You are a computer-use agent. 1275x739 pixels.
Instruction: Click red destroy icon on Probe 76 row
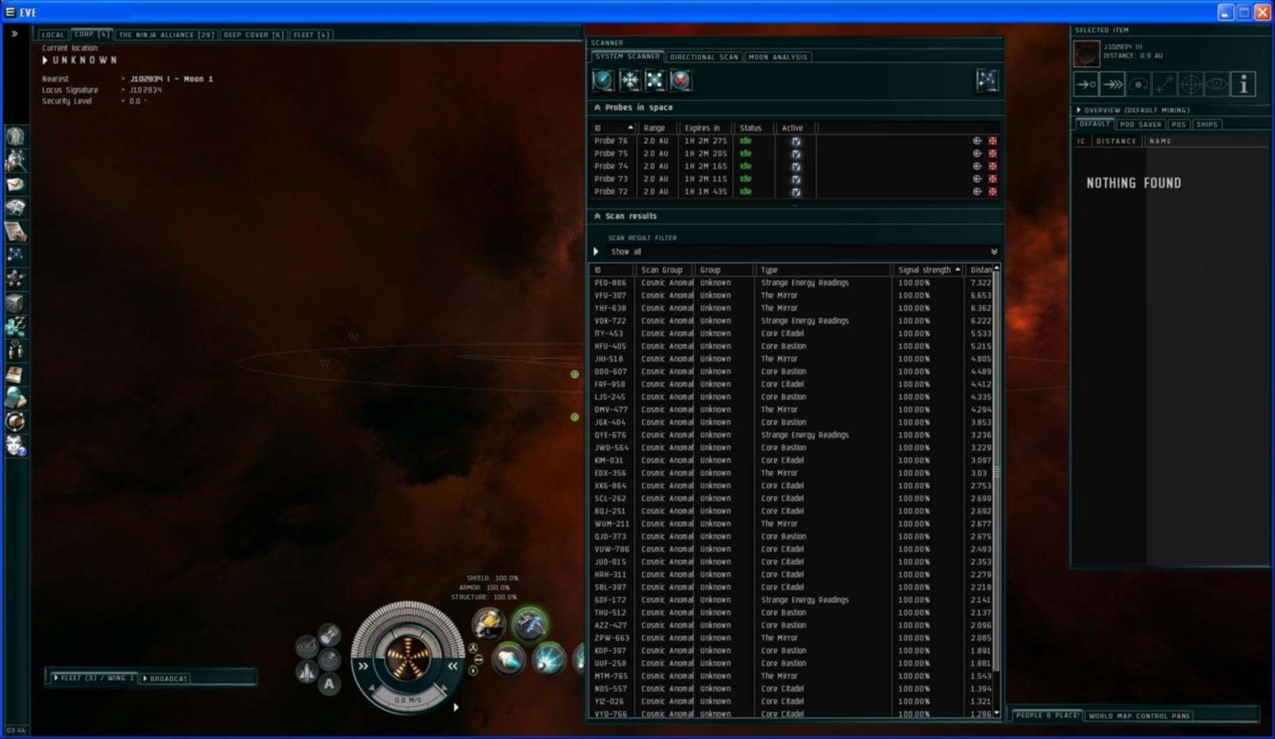click(992, 141)
